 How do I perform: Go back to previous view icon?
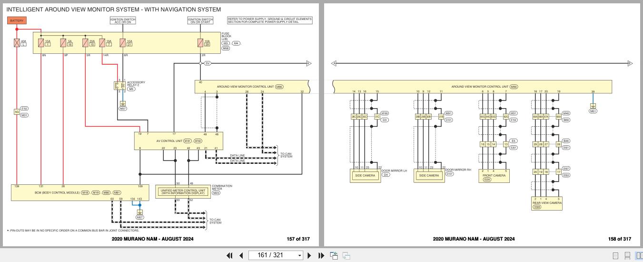(334, 255)
